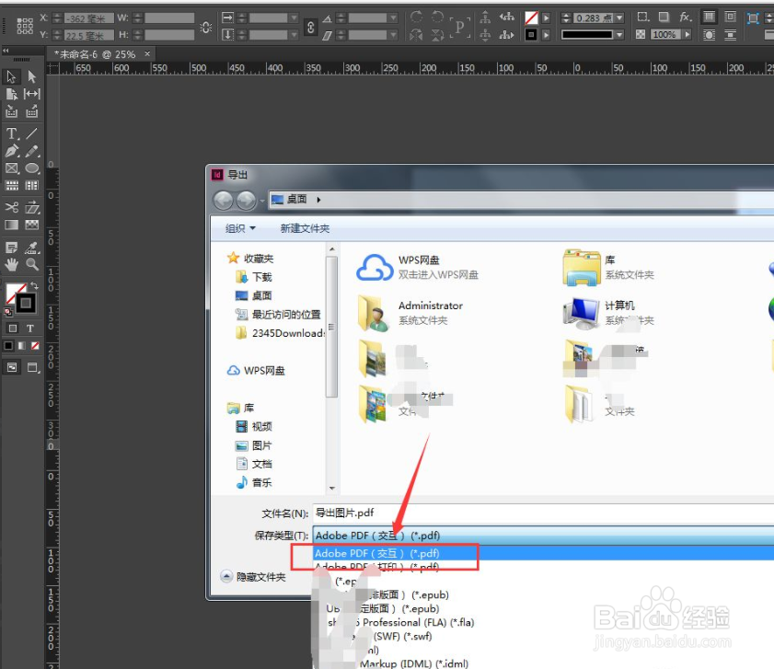Viewport: 774px width, 669px height.
Task: Click the rotate 90° clockwise icon
Action: pyautogui.click(x=417, y=17)
